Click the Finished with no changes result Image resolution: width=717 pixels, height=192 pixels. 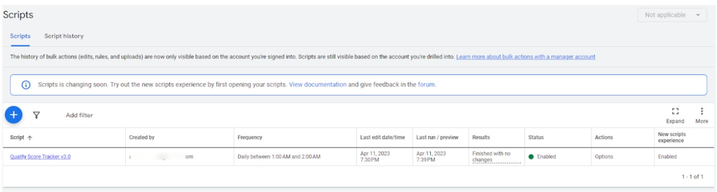point(492,156)
